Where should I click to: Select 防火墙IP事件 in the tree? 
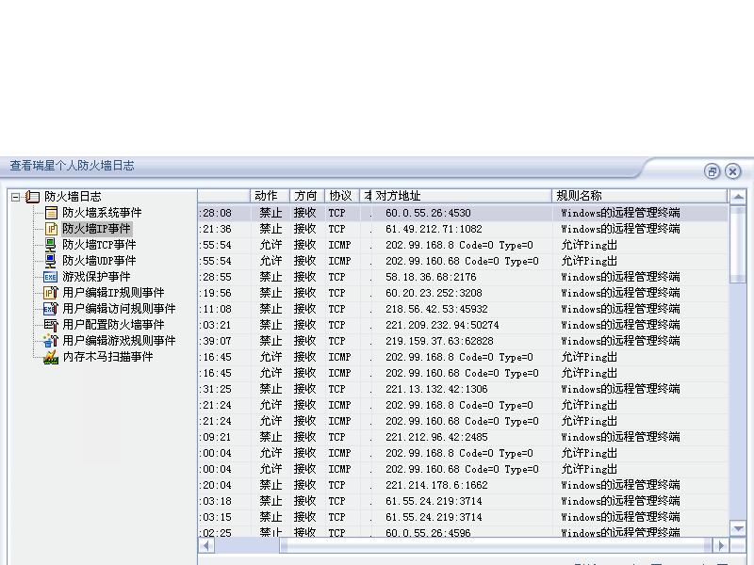tap(96, 229)
